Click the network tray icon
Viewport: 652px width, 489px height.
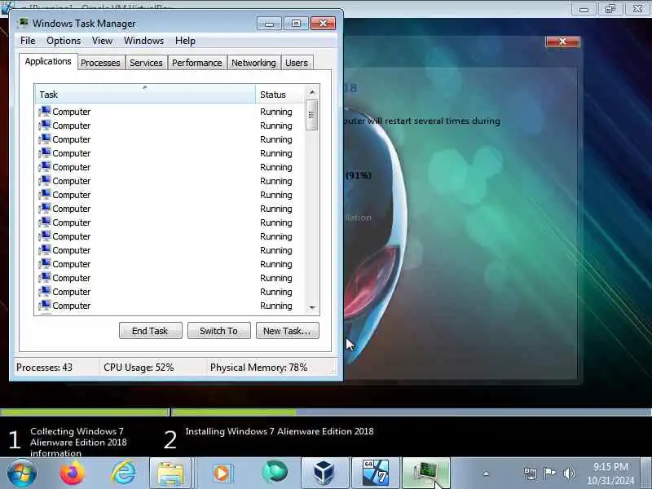tap(531, 474)
